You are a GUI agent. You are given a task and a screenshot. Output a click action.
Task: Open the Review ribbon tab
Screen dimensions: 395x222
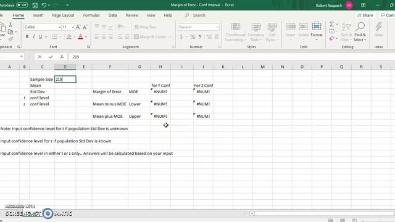pos(132,15)
